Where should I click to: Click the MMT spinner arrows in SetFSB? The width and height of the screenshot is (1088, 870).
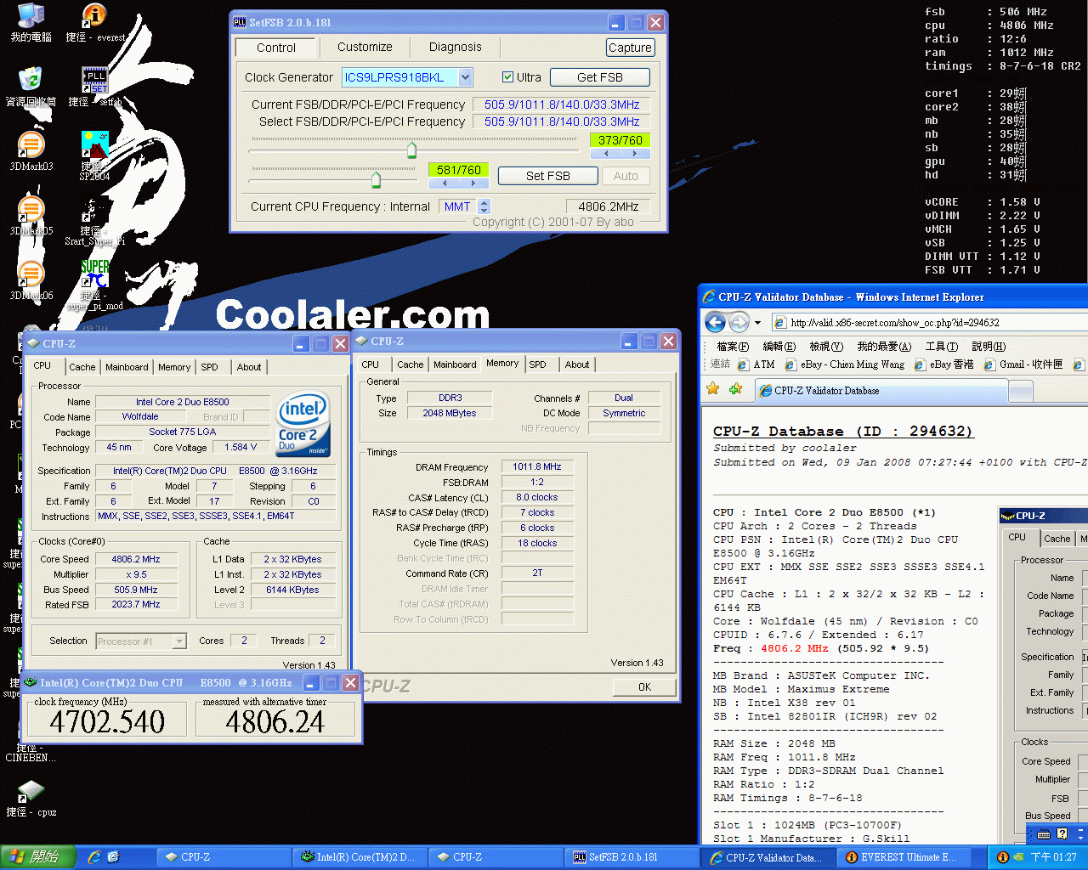[484, 206]
